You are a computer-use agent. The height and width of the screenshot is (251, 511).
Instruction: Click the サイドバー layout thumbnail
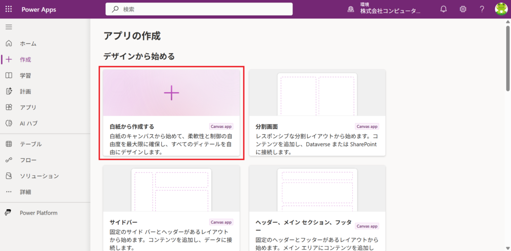click(172, 190)
